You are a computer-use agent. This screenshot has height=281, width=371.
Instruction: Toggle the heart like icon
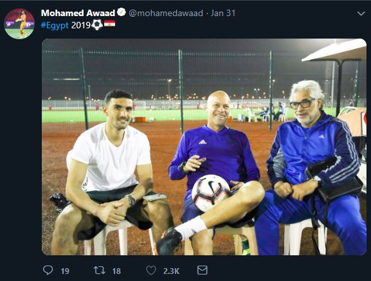coord(151,270)
